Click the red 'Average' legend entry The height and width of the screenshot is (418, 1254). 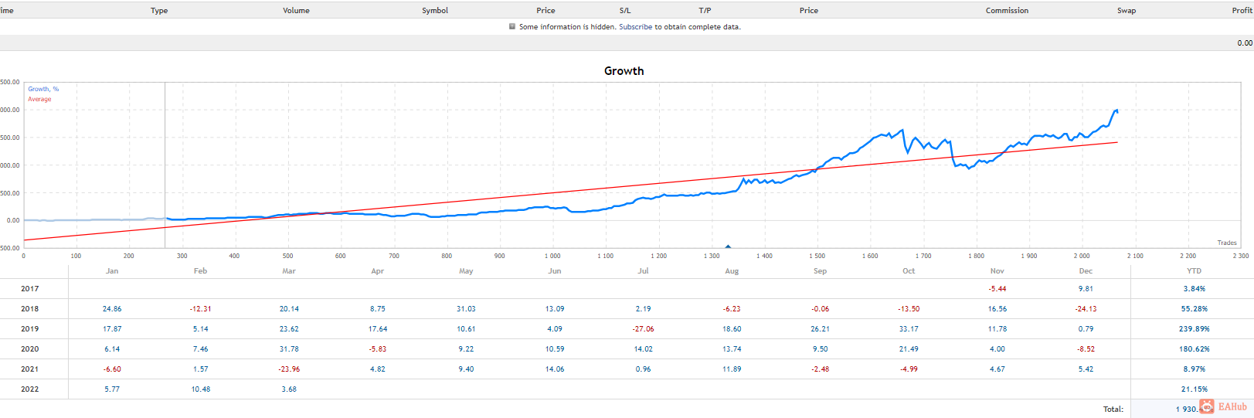click(x=40, y=99)
